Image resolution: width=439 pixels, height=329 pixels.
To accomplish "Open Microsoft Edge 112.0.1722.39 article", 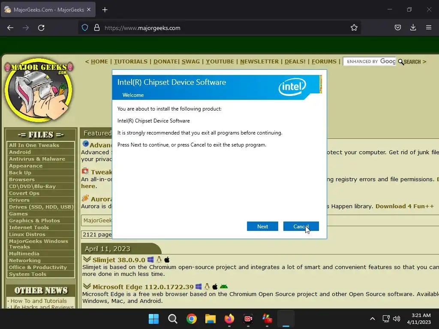I will pos(143,287).
